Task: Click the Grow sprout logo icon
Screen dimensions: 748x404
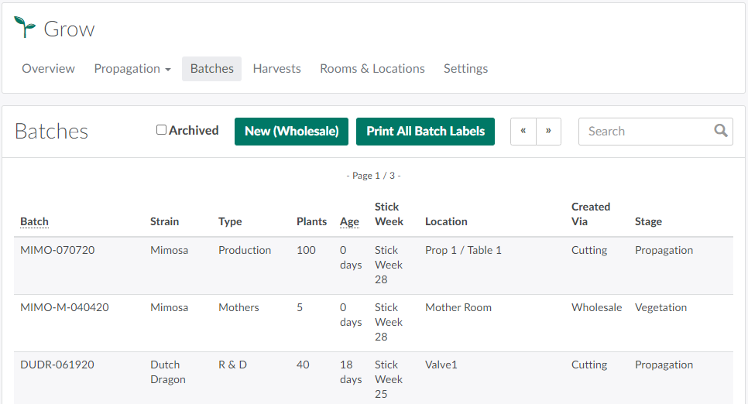Action: [x=25, y=28]
